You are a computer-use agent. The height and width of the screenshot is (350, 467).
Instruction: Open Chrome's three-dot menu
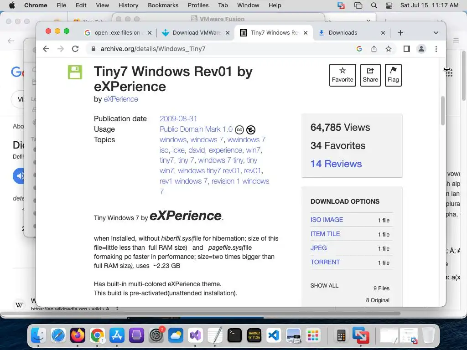pyautogui.click(x=436, y=49)
